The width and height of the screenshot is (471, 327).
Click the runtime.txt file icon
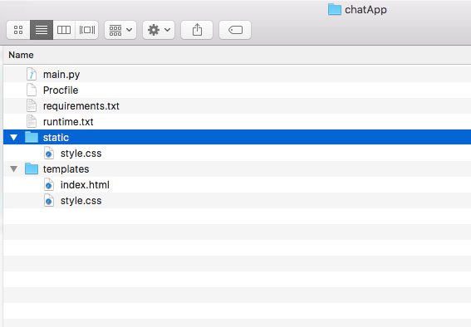click(32, 121)
